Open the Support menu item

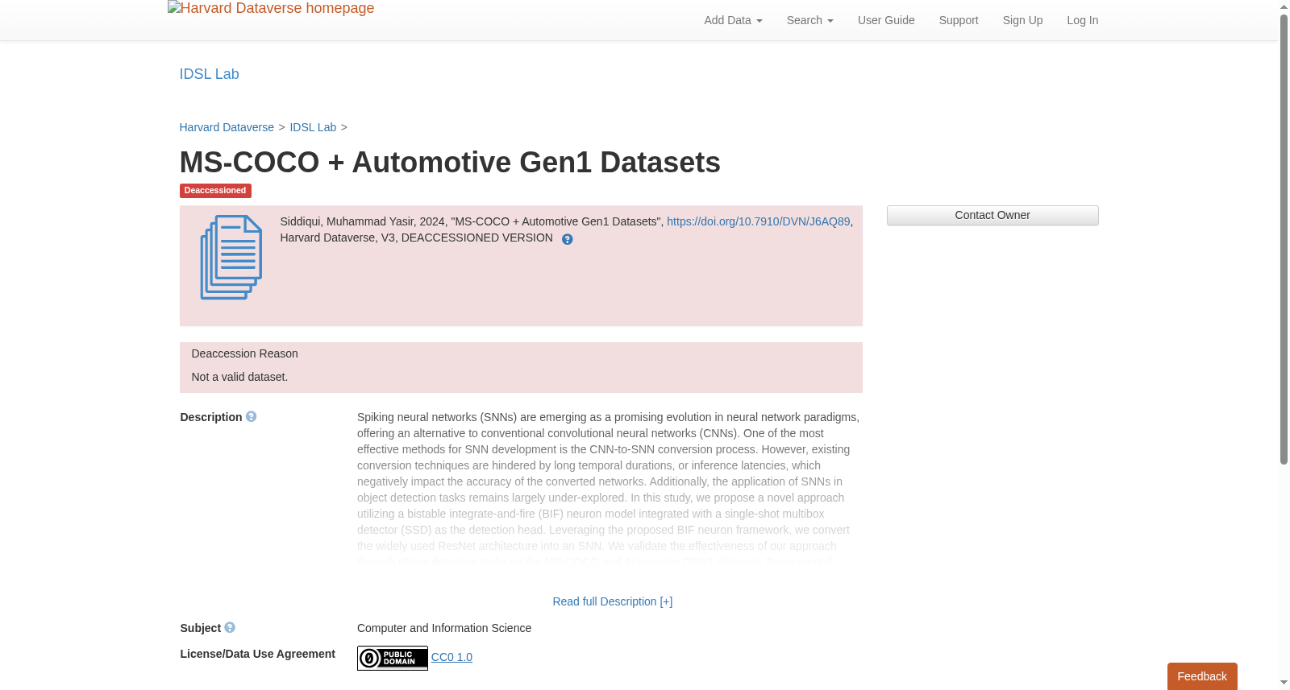(x=959, y=20)
